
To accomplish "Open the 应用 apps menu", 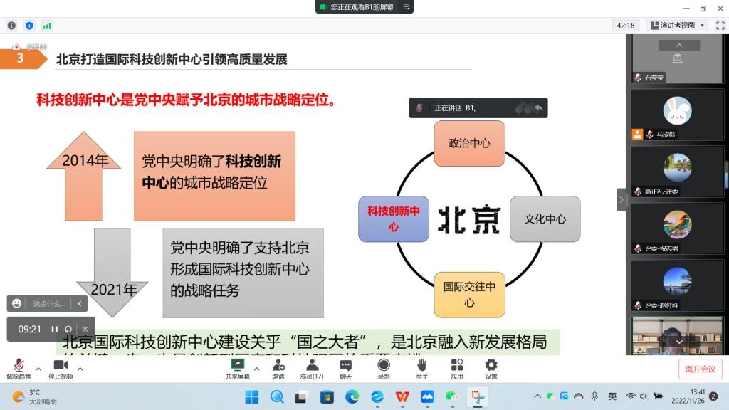I will [457, 369].
